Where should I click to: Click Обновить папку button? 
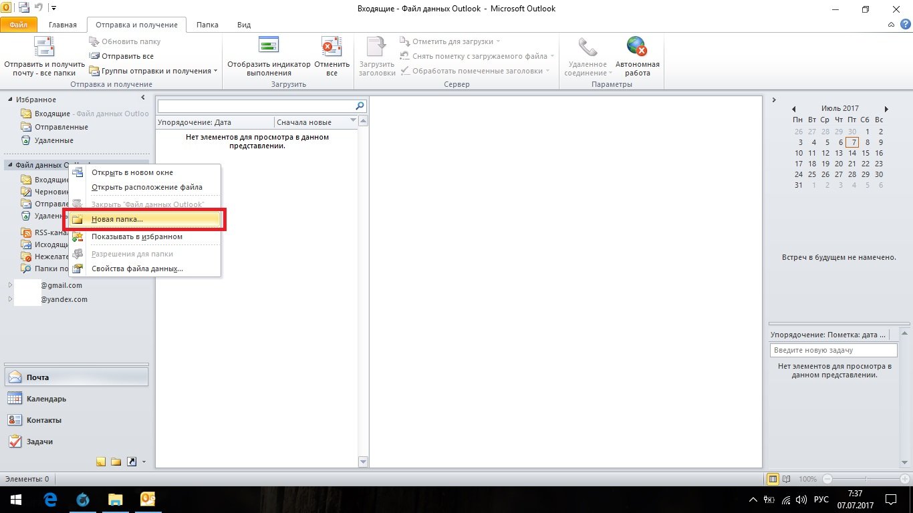click(x=125, y=41)
